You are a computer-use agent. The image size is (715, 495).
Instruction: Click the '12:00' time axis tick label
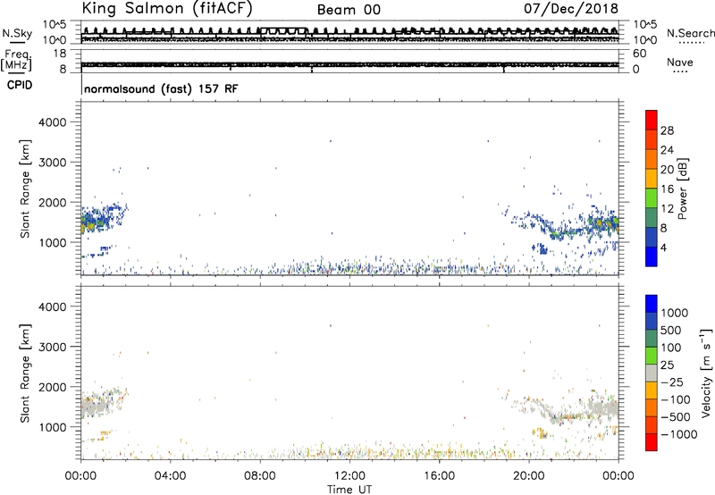pos(349,476)
